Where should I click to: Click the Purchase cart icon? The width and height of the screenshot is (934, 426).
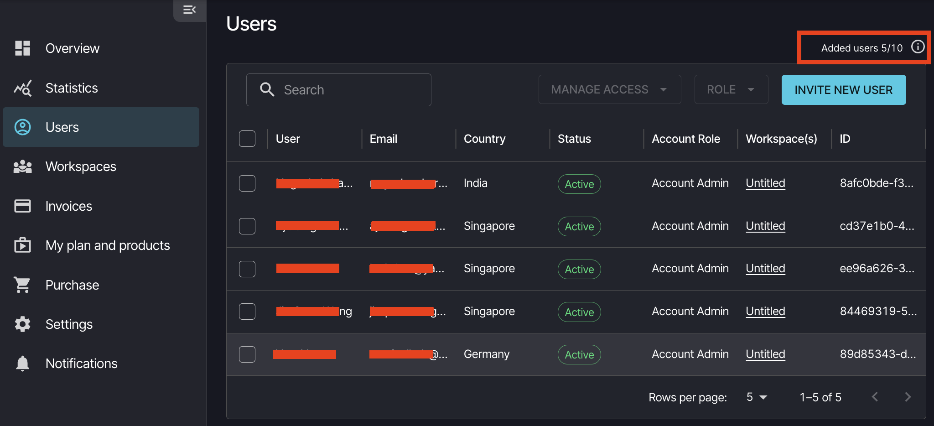pos(22,285)
